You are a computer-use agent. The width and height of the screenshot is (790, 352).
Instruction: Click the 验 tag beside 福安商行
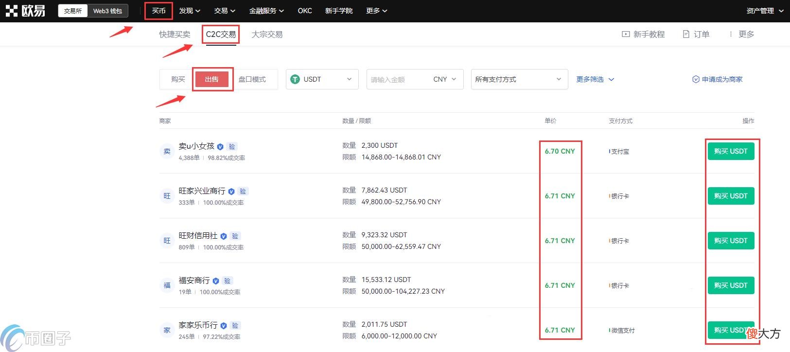pos(228,281)
